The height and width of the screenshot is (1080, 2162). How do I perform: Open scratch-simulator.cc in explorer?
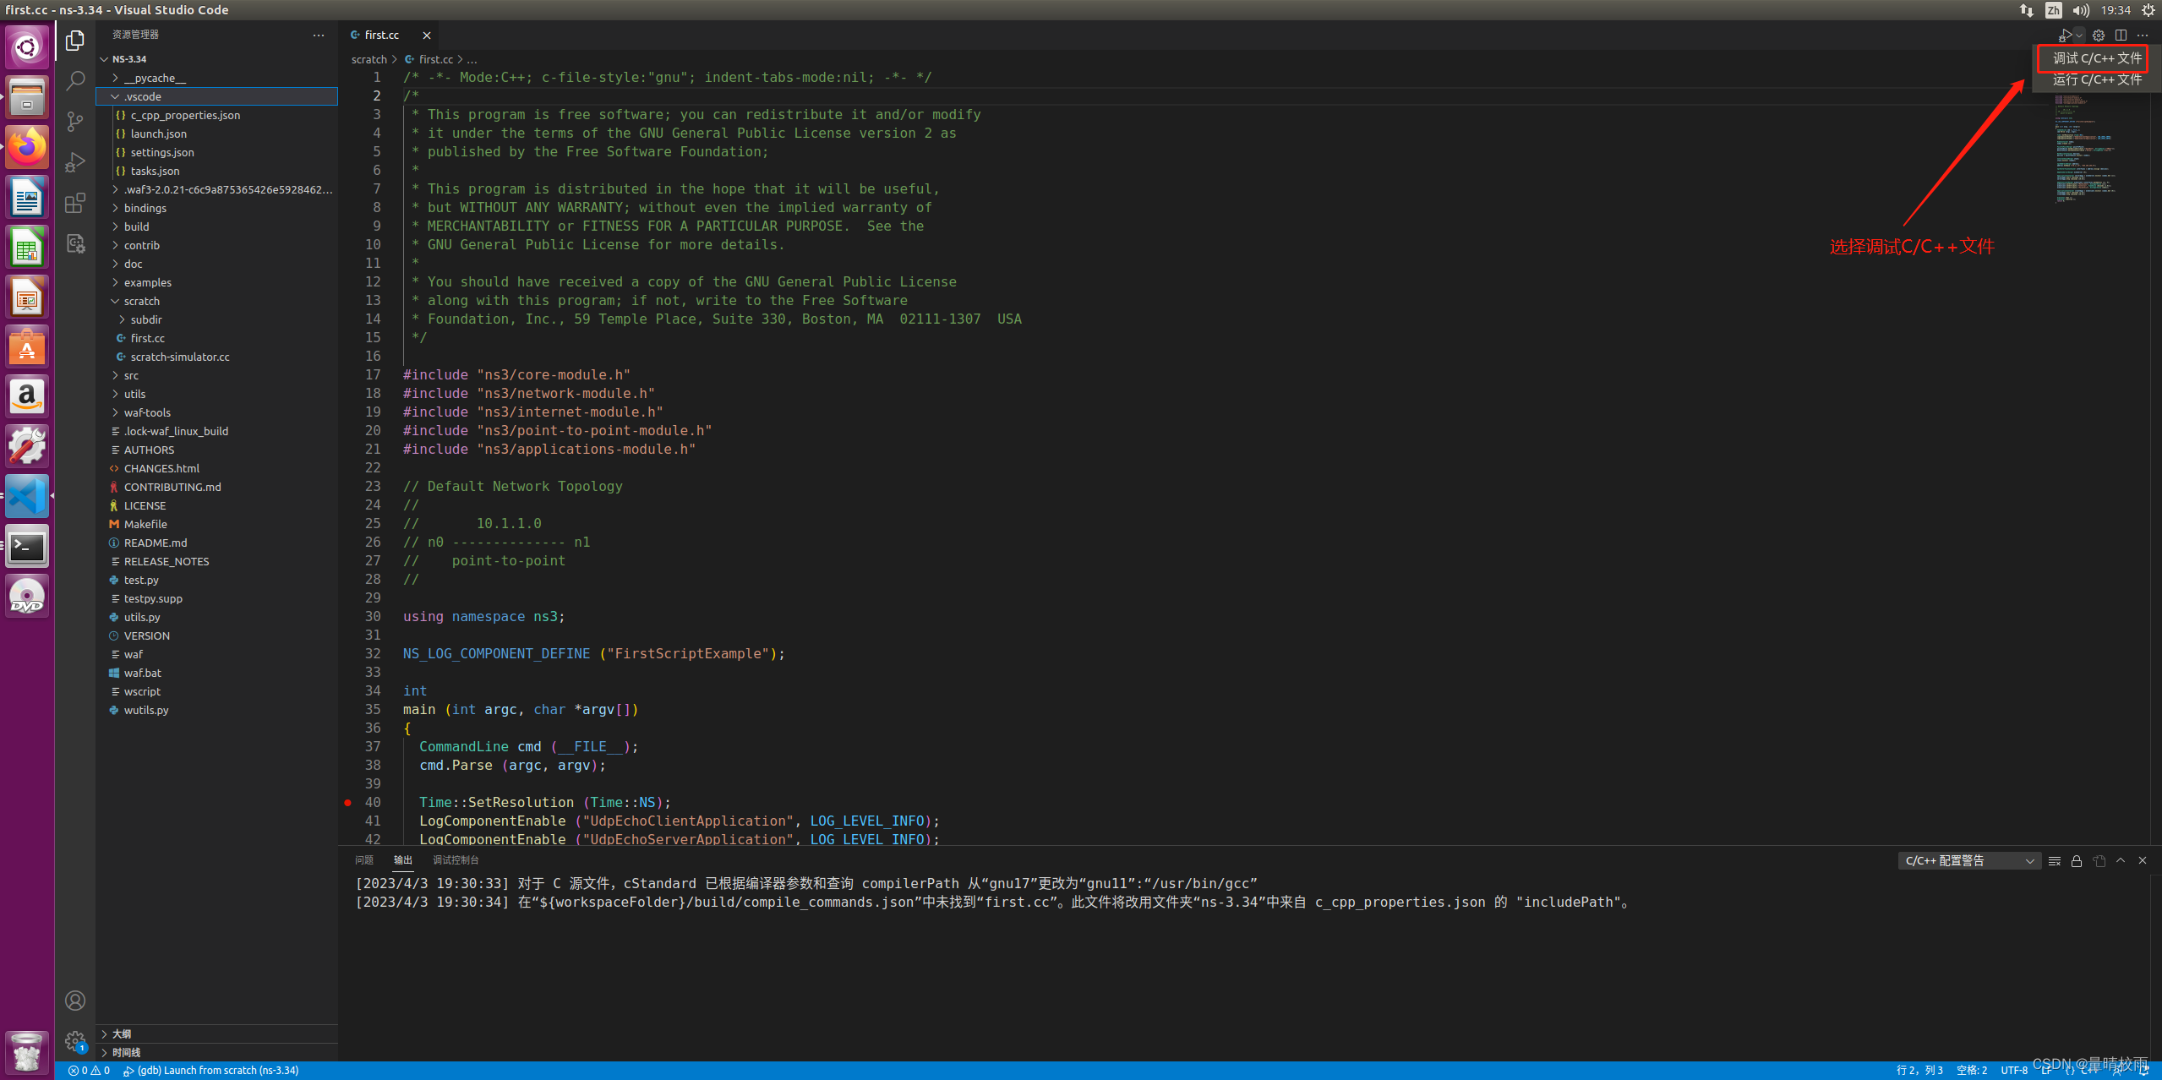[x=217, y=357]
